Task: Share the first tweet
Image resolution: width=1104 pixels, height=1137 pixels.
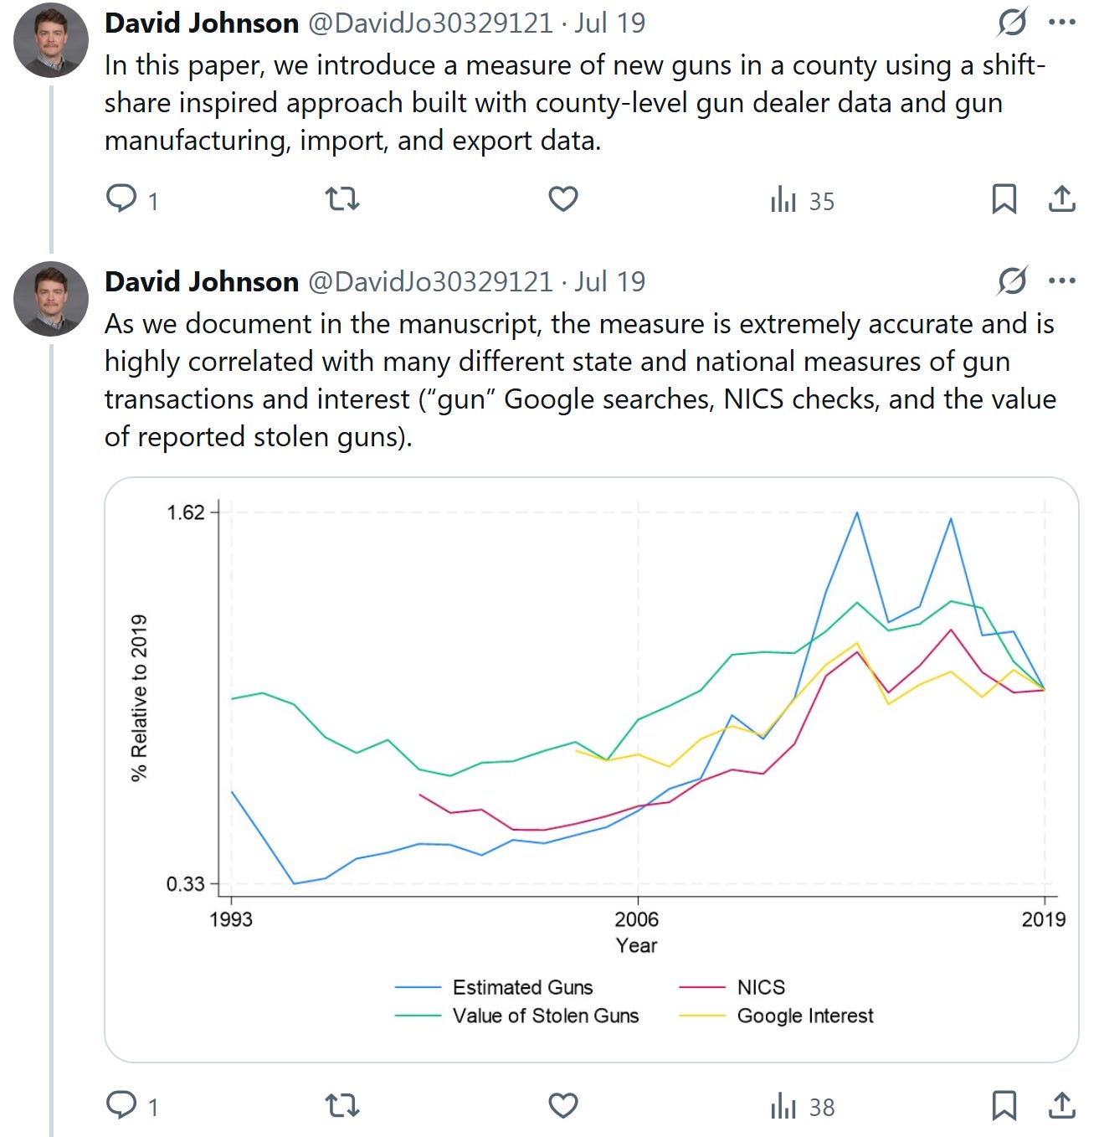Action: [1061, 199]
